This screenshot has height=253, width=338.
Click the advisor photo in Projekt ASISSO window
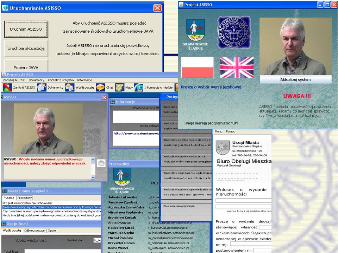point(295,46)
